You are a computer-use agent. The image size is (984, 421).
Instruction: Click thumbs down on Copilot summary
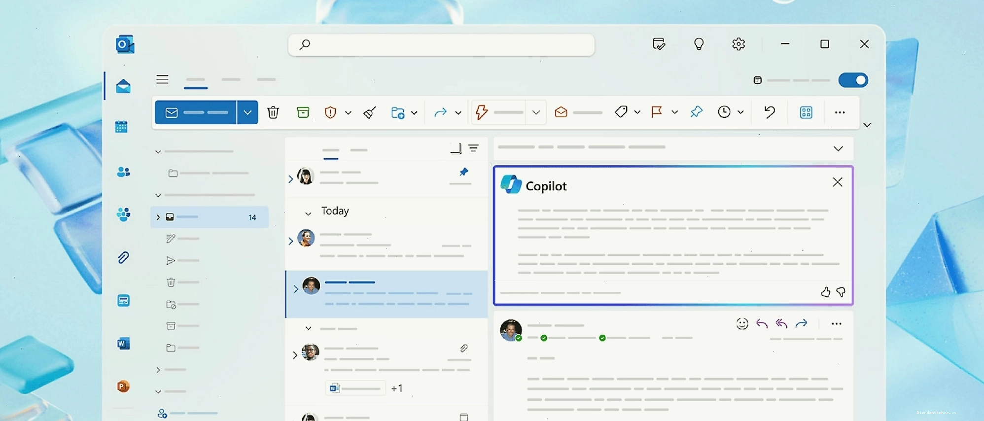pyautogui.click(x=841, y=292)
